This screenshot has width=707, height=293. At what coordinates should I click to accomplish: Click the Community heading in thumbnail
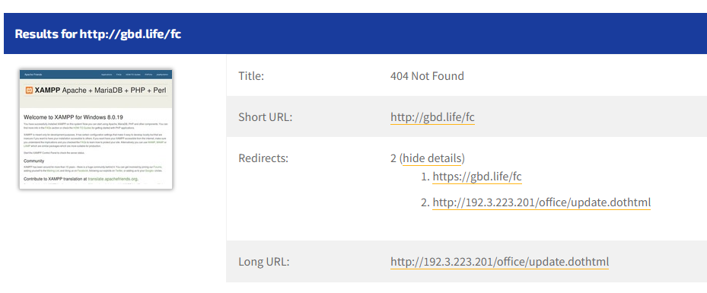pos(33,161)
